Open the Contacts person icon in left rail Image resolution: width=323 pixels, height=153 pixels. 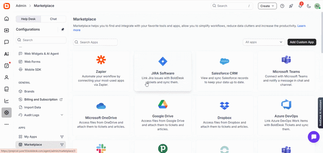6,77
